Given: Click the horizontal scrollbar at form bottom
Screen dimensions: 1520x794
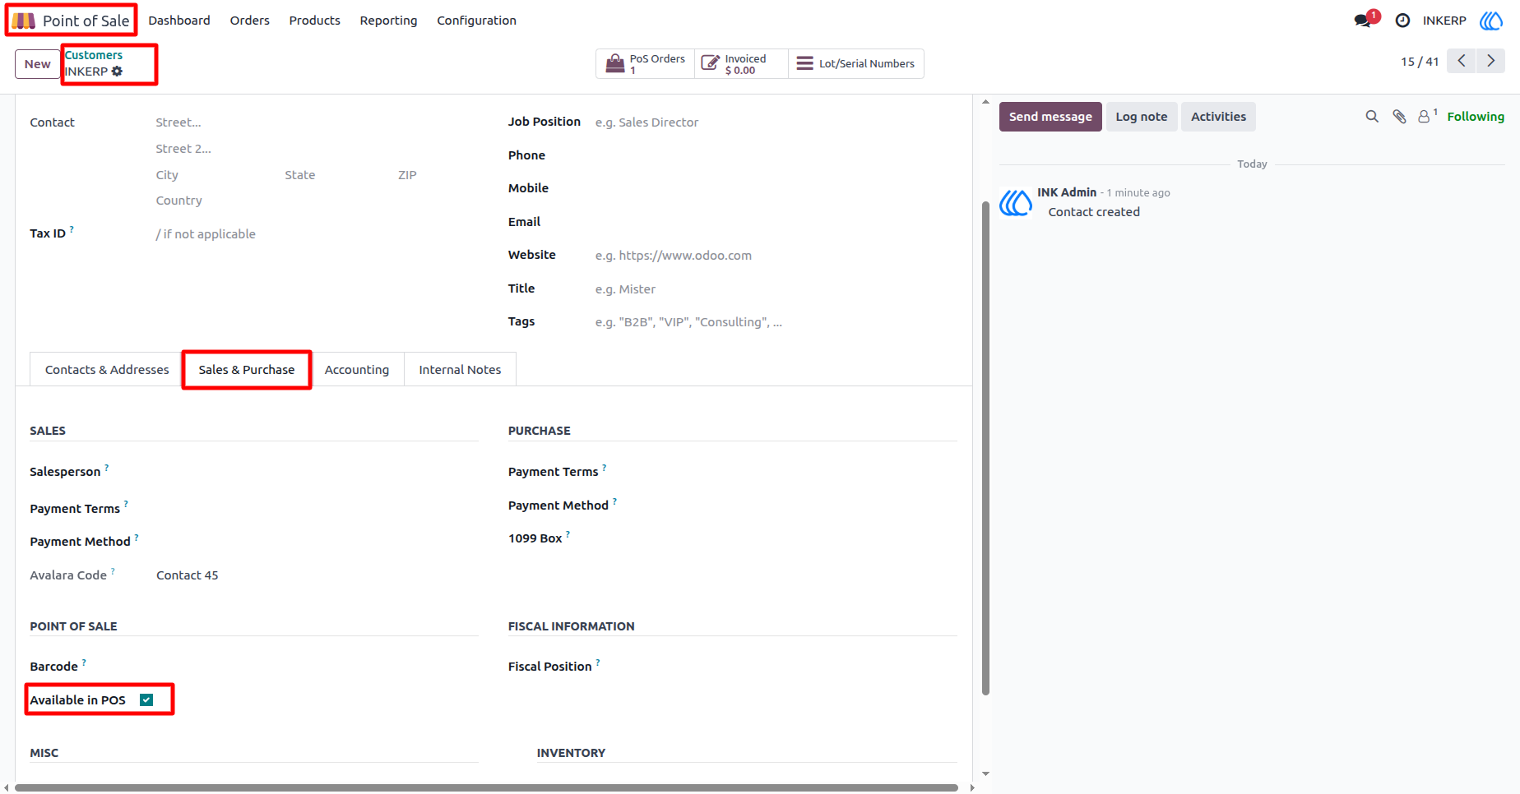Looking at the screenshot, I should (486, 787).
